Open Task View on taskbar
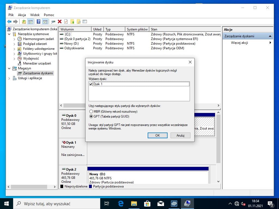 107,204
